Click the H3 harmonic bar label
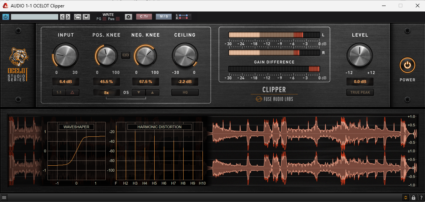Screen dimensions: 425x202 [x=135, y=183]
